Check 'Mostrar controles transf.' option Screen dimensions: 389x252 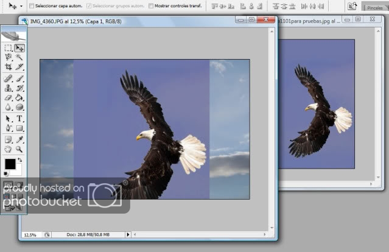(151, 5)
